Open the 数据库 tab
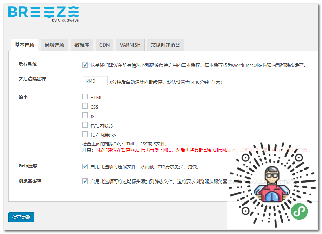322x234 pixels. point(81,44)
